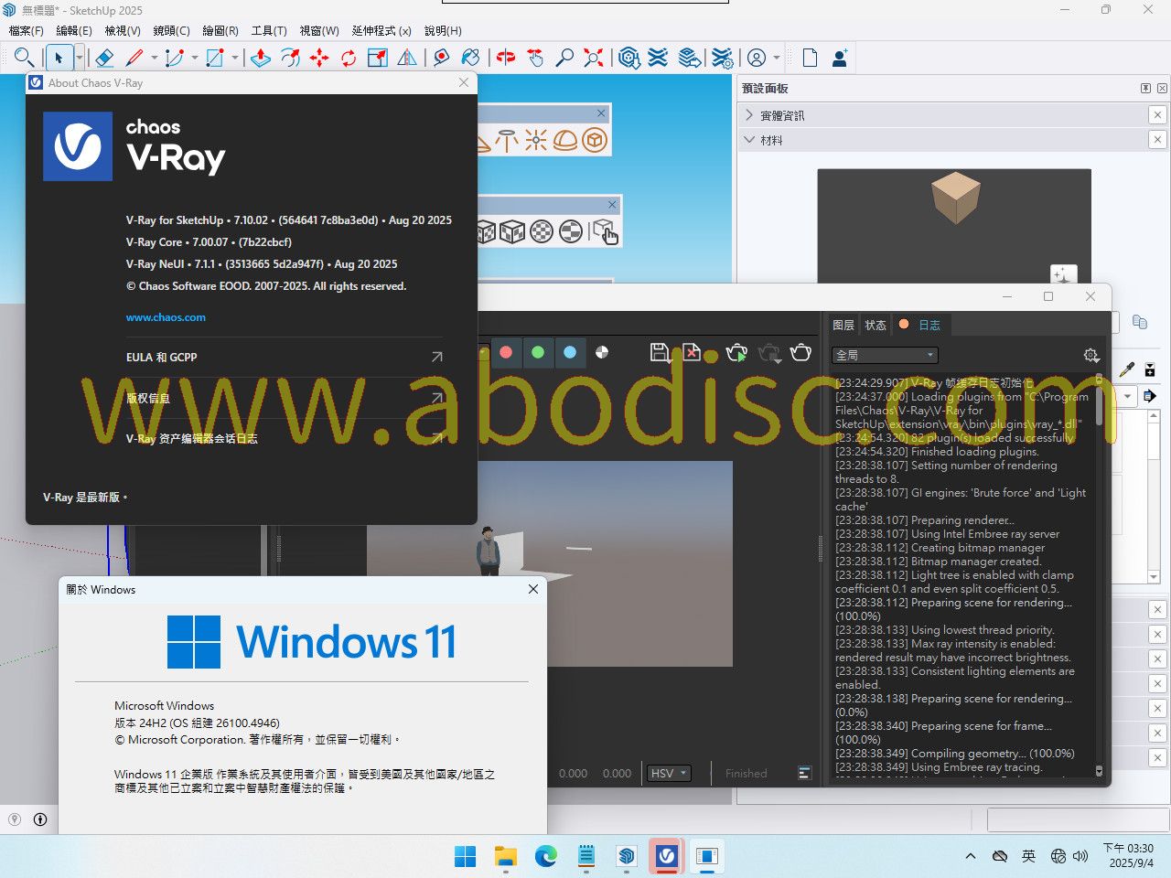
Task: Switch to the 状态 tab
Action: [x=876, y=325]
